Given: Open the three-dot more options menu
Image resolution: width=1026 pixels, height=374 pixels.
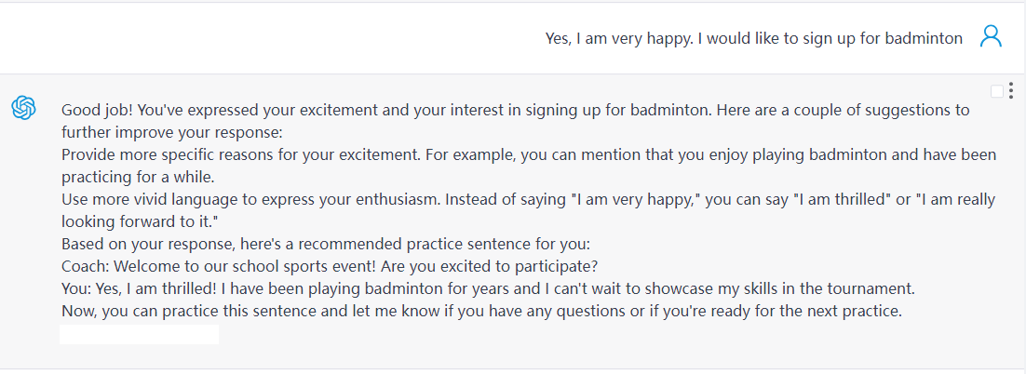Looking at the screenshot, I should [x=1011, y=91].
